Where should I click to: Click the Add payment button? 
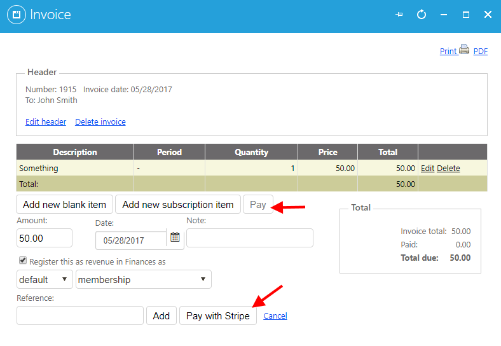(x=161, y=315)
